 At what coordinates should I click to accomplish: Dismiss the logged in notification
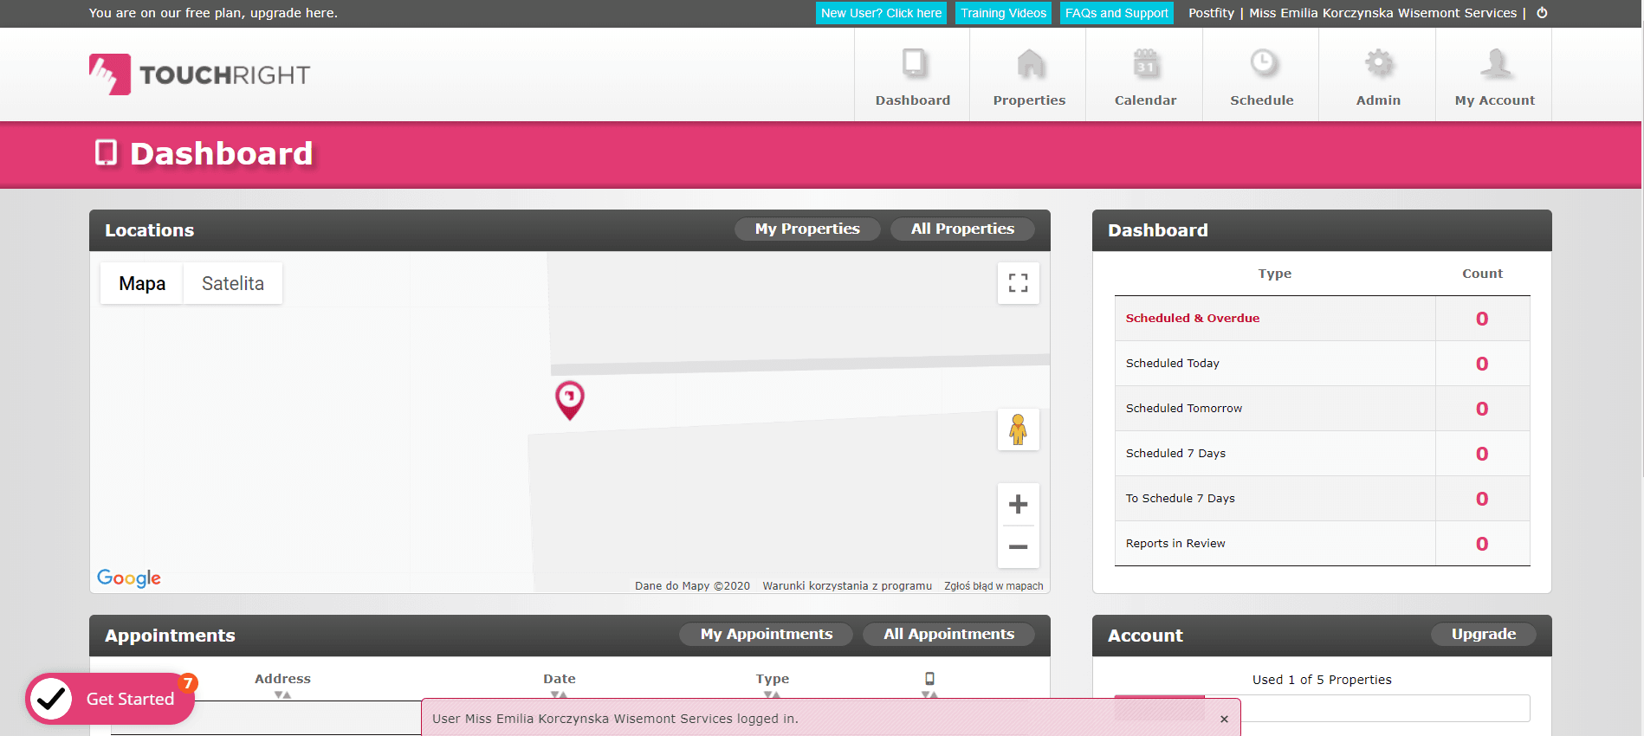[1224, 719]
